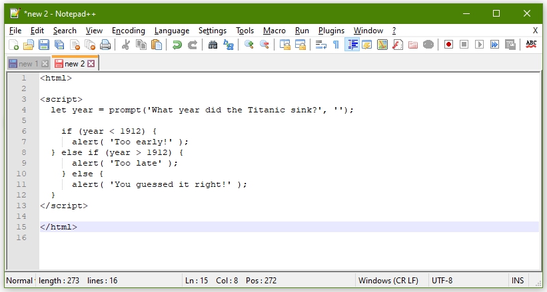Toggle Word wrap in the toolbar

coord(321,45)
